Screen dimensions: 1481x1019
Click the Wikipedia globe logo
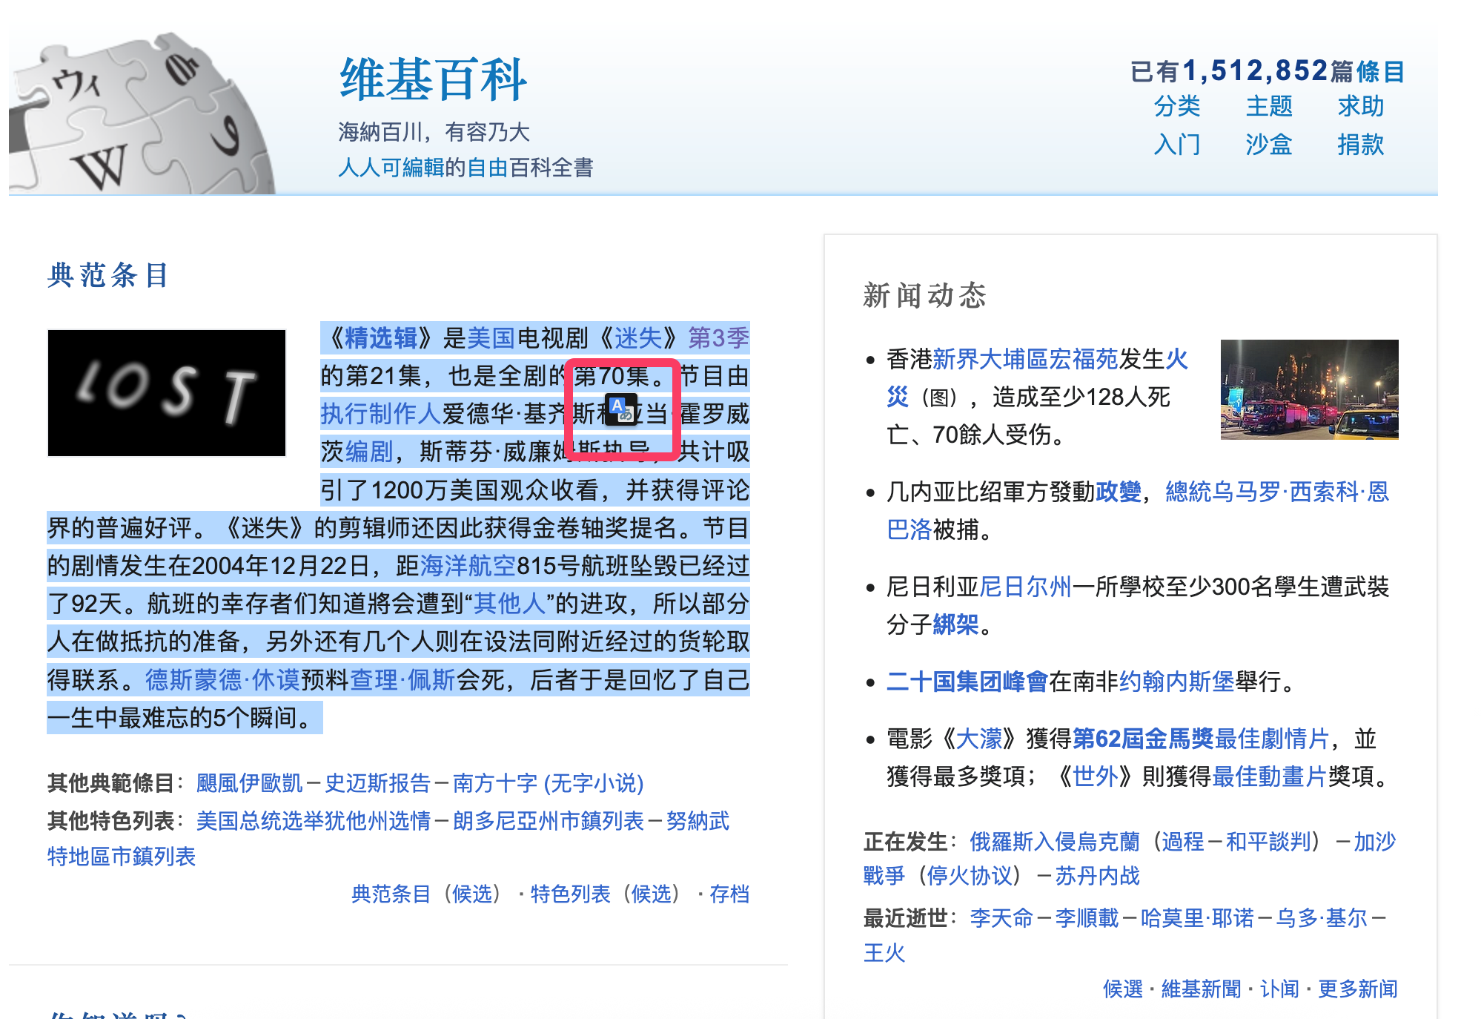click(141, 115)
